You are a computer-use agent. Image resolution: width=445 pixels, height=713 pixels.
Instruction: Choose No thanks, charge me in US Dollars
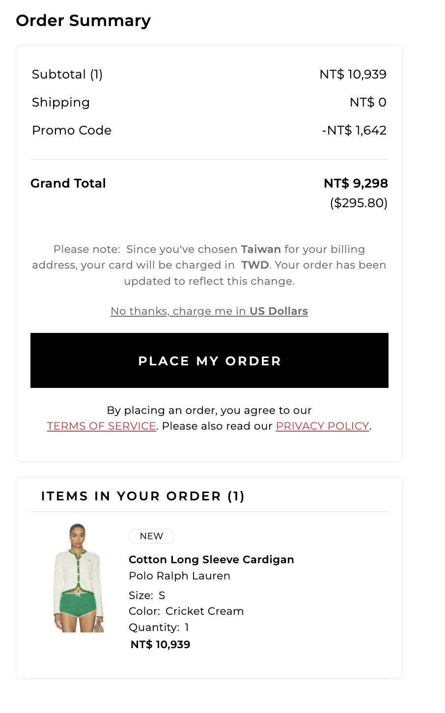[x=209, y=311]
